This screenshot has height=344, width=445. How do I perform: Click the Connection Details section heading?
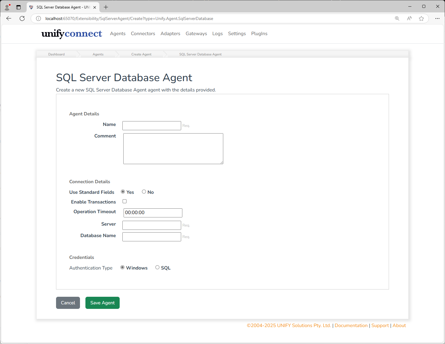tap(90, 182)
